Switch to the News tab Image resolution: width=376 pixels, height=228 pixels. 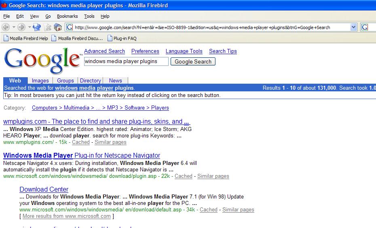[x=115, y=80]
